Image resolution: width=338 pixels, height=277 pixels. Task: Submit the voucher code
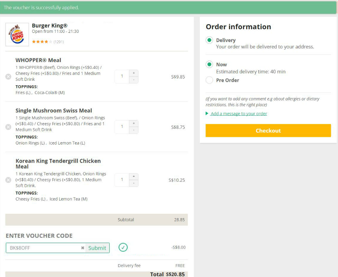[x=97, y=248]
